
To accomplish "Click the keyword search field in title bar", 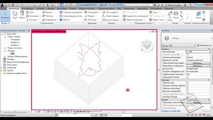I will click(139, 5).
